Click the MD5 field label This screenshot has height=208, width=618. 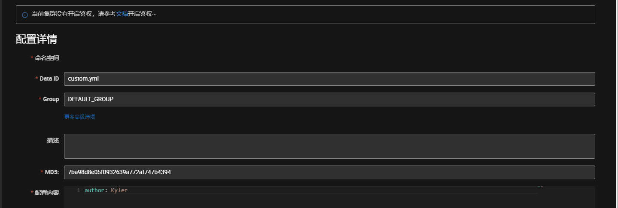click(x=52, y=172)
